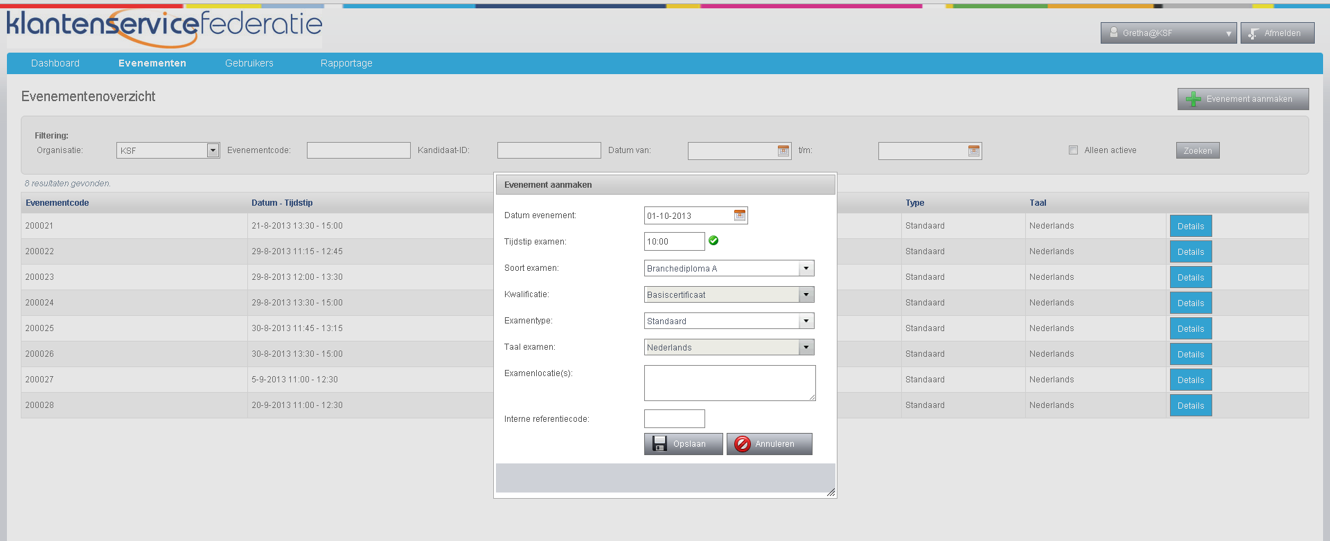
Task: Click Details for event 200021
Action: [1191, 226]
